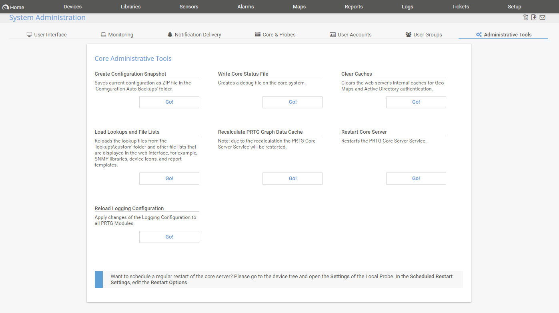The height and width of the screenshot is (313, 559).
Task: Open the Setup menu
Action: (x=515, y=6)
